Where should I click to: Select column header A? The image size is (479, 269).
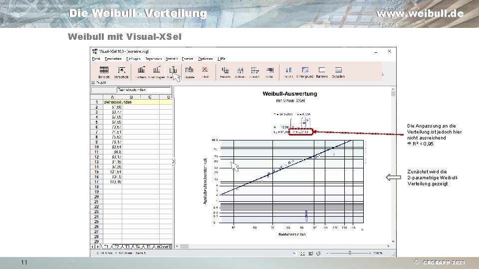(x=112, y=97)
